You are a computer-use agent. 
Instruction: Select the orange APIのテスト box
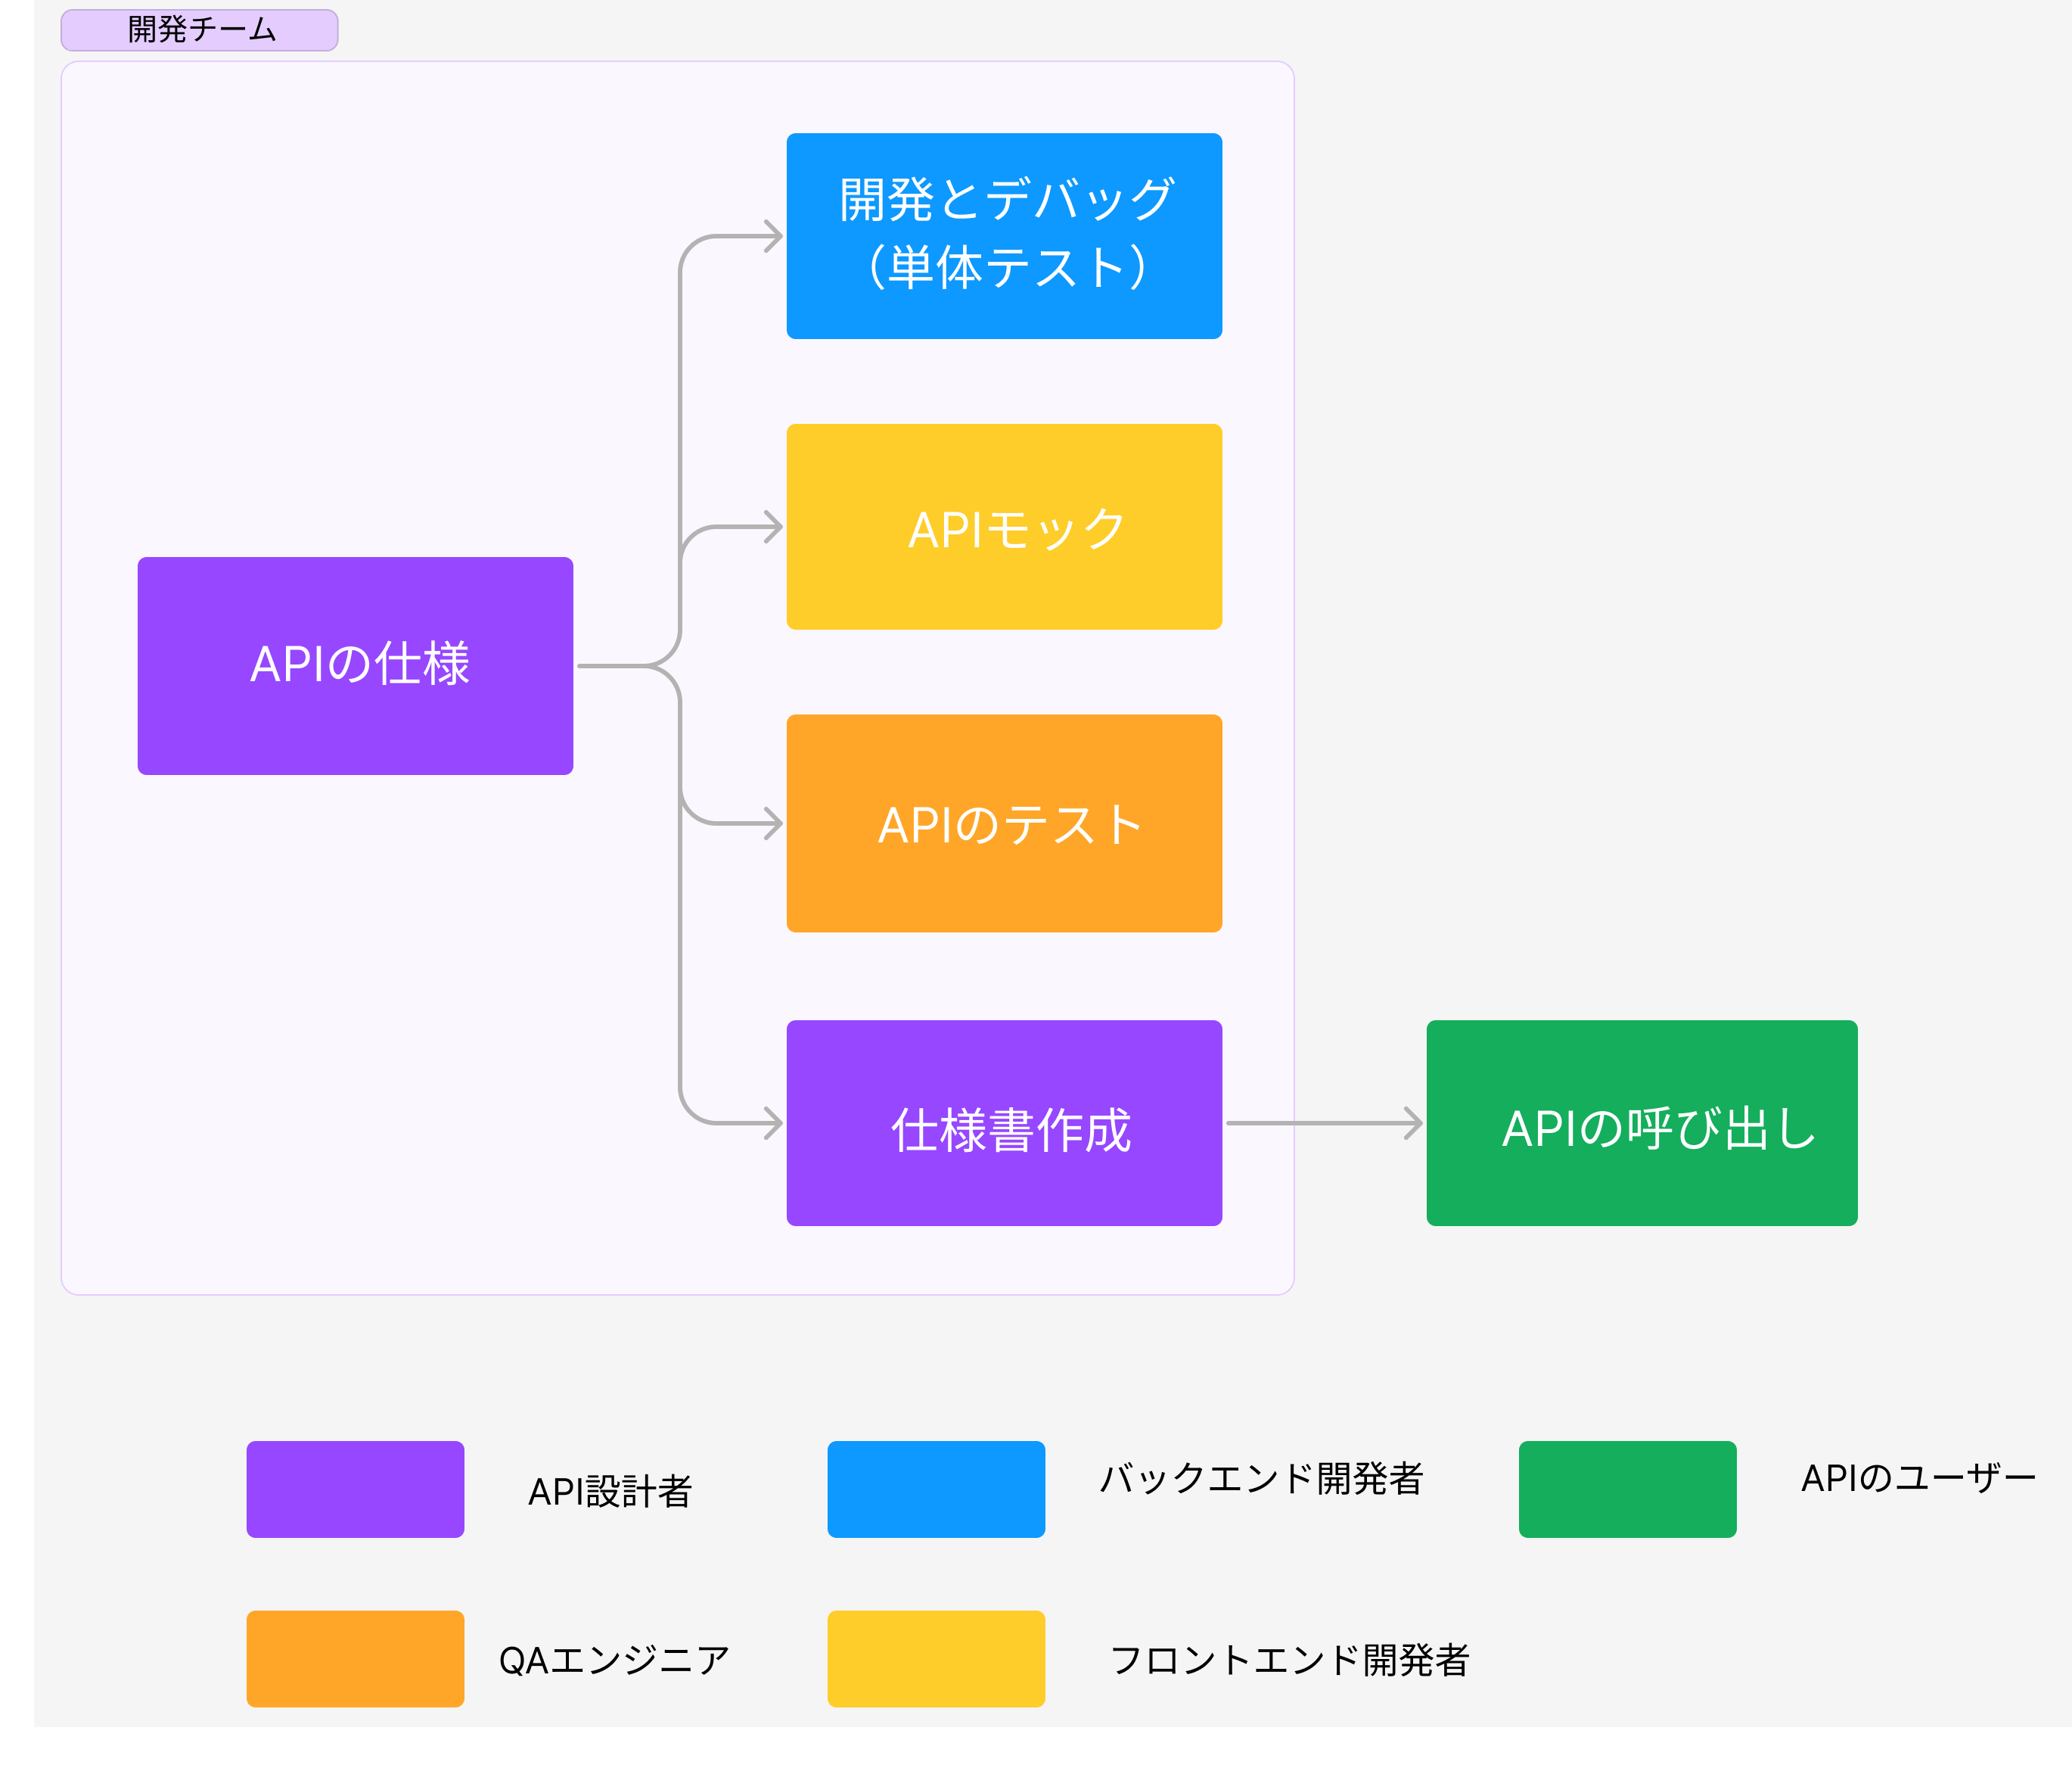(1004, 823)
